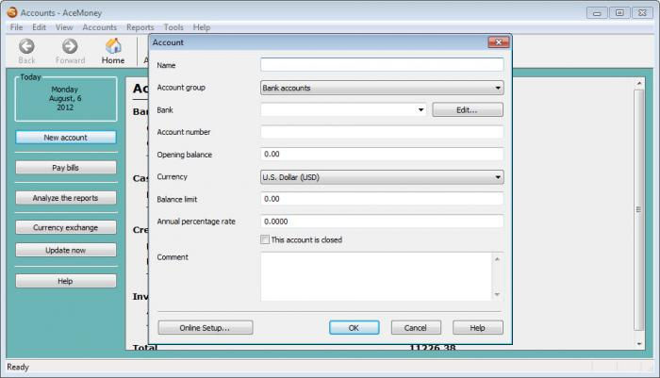Click main window scrollbar down arrow
The image size is (660, 378).
pos(639,344)
